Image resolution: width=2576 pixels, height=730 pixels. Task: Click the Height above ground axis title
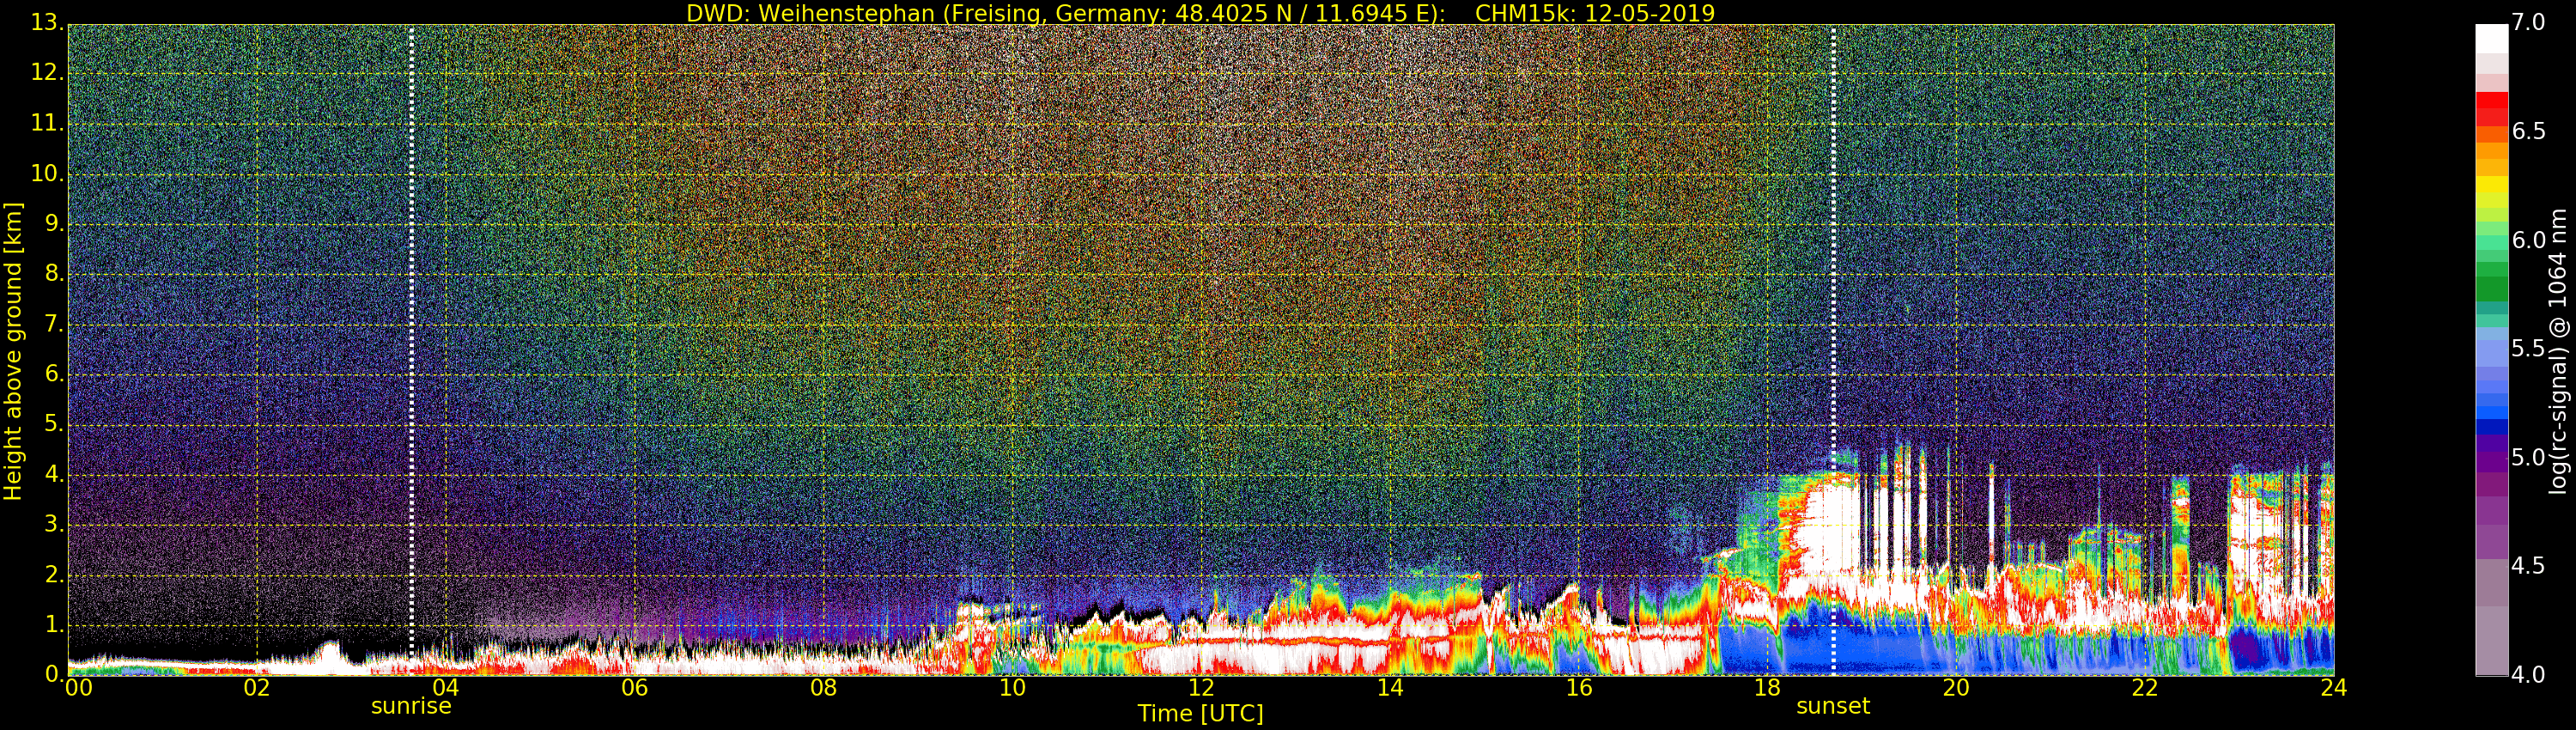pos(13,351)
